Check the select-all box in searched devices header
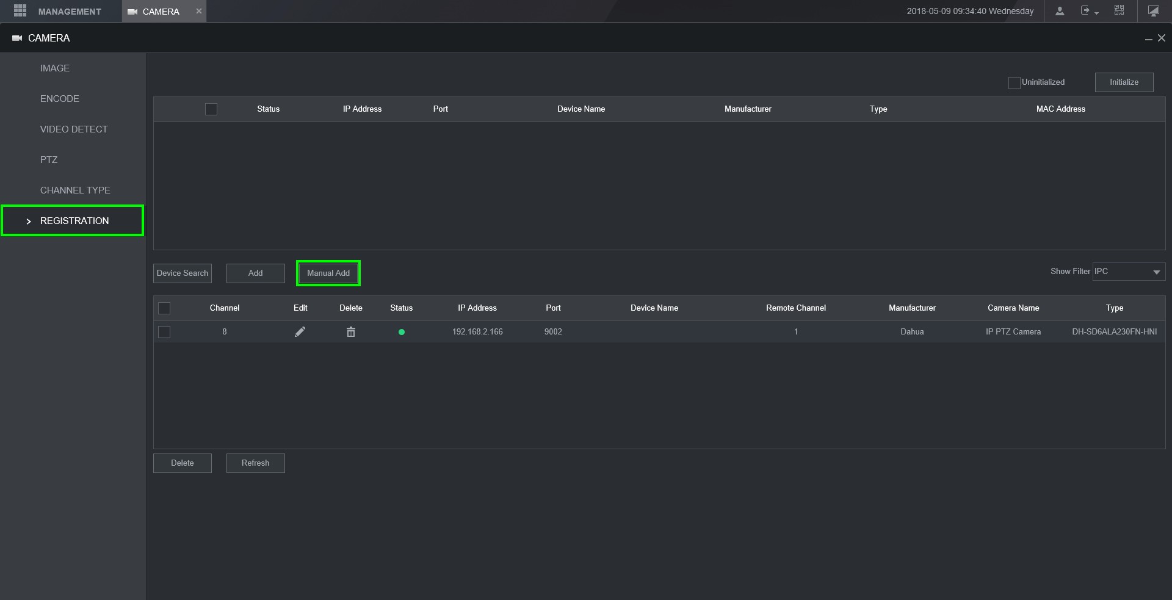 click(211, 109)
